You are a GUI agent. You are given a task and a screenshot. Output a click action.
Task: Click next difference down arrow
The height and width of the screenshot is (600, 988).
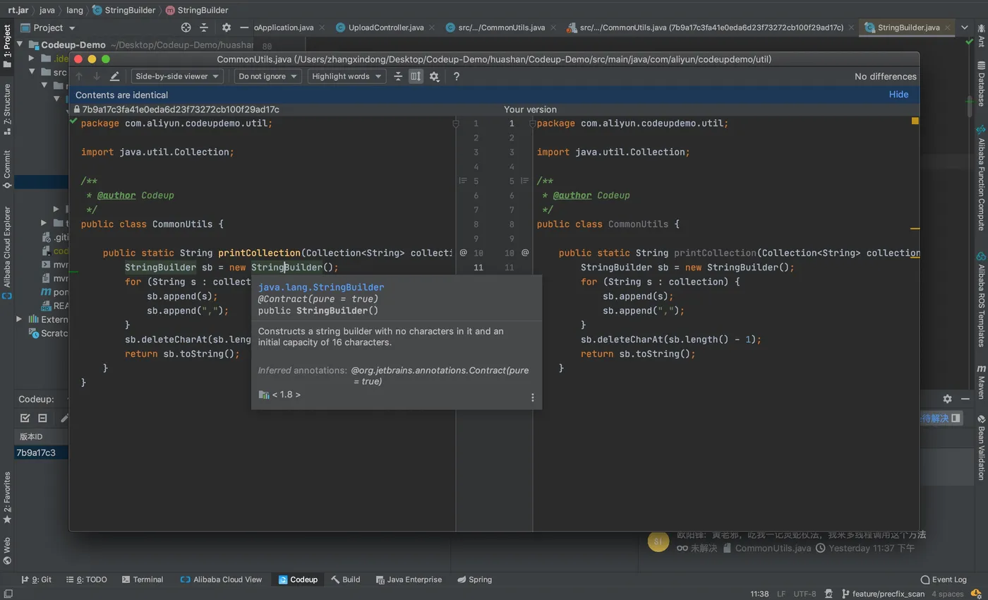pyautogui.click(x=97, y=76)
